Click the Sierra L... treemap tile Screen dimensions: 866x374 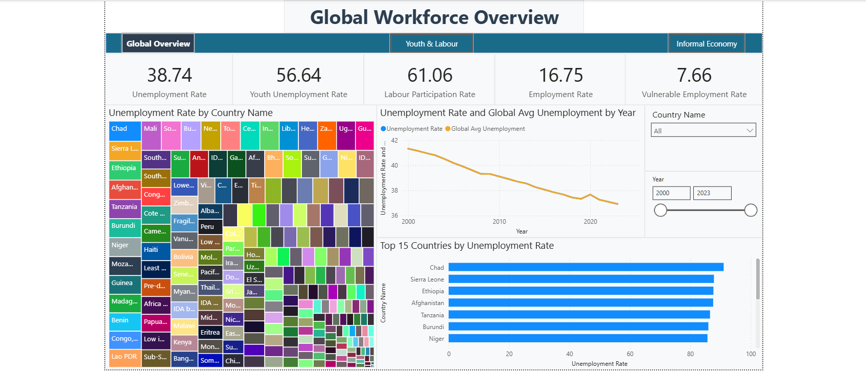(125, 151)
